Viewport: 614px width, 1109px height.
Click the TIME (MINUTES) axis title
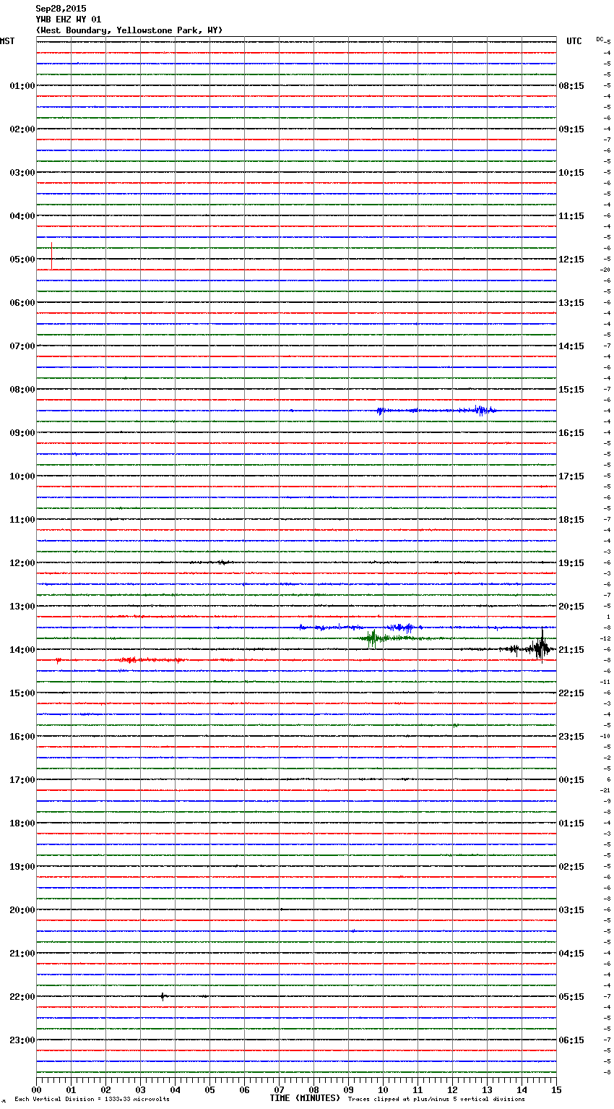305,1098
